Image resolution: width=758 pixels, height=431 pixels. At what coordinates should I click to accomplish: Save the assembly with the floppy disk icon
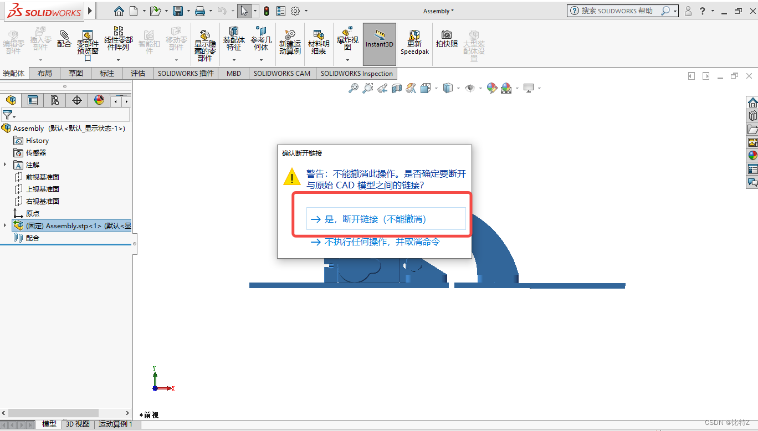point(178,11)
